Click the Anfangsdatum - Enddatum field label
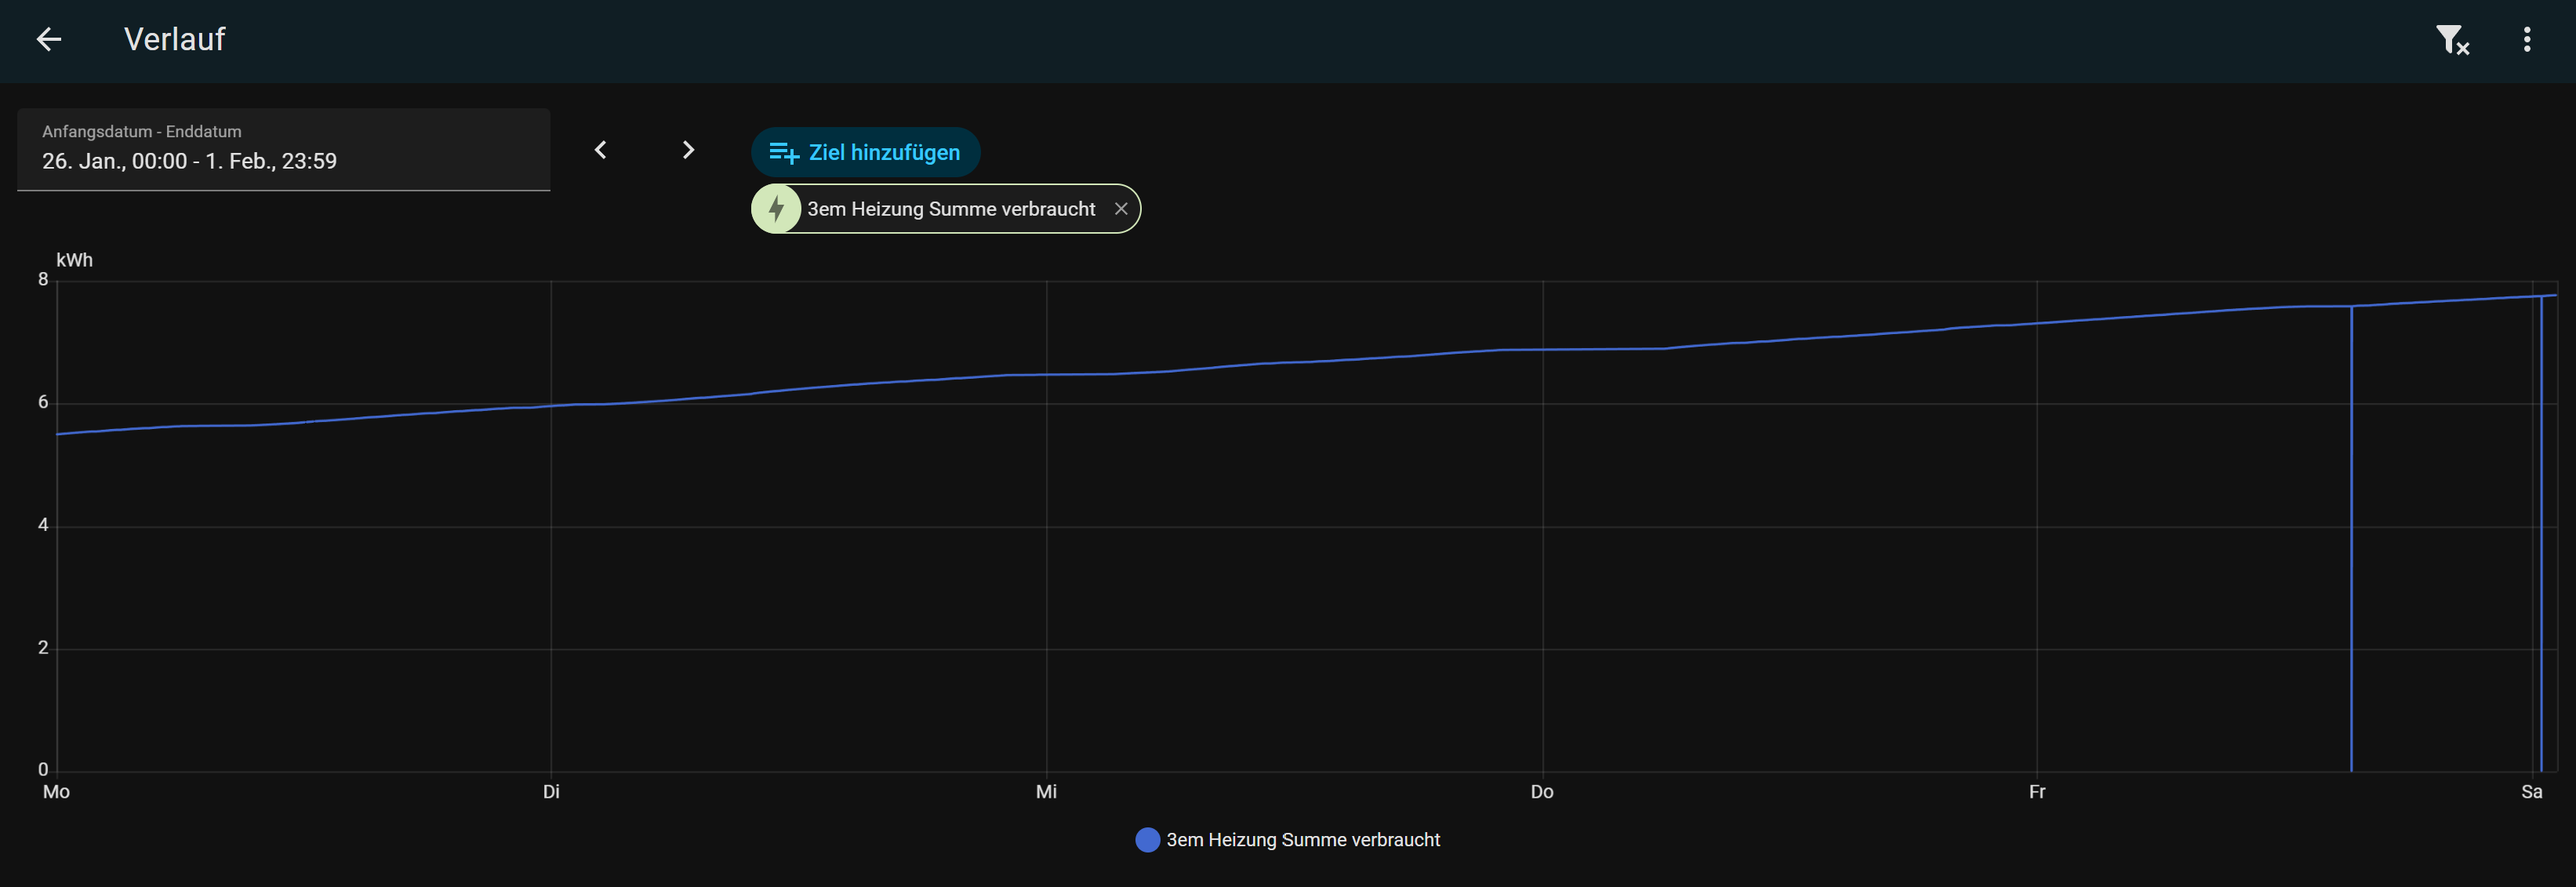This screenshot has width=2576, height=887. (x=141, y=131)
